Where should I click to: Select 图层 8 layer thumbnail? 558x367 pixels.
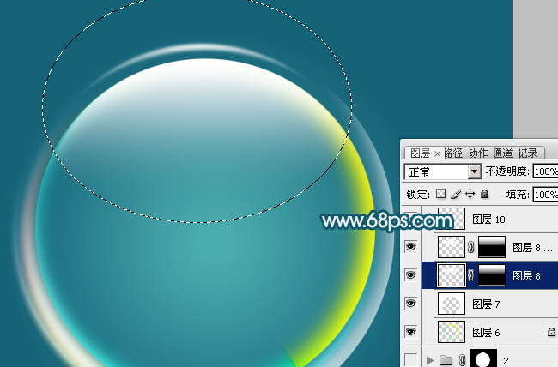[x=452, y=275]
